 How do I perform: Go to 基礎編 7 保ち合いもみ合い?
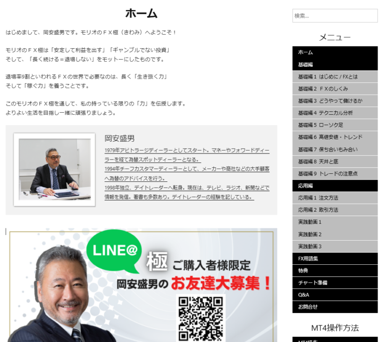pyautogui.click(x=335, y=149)
